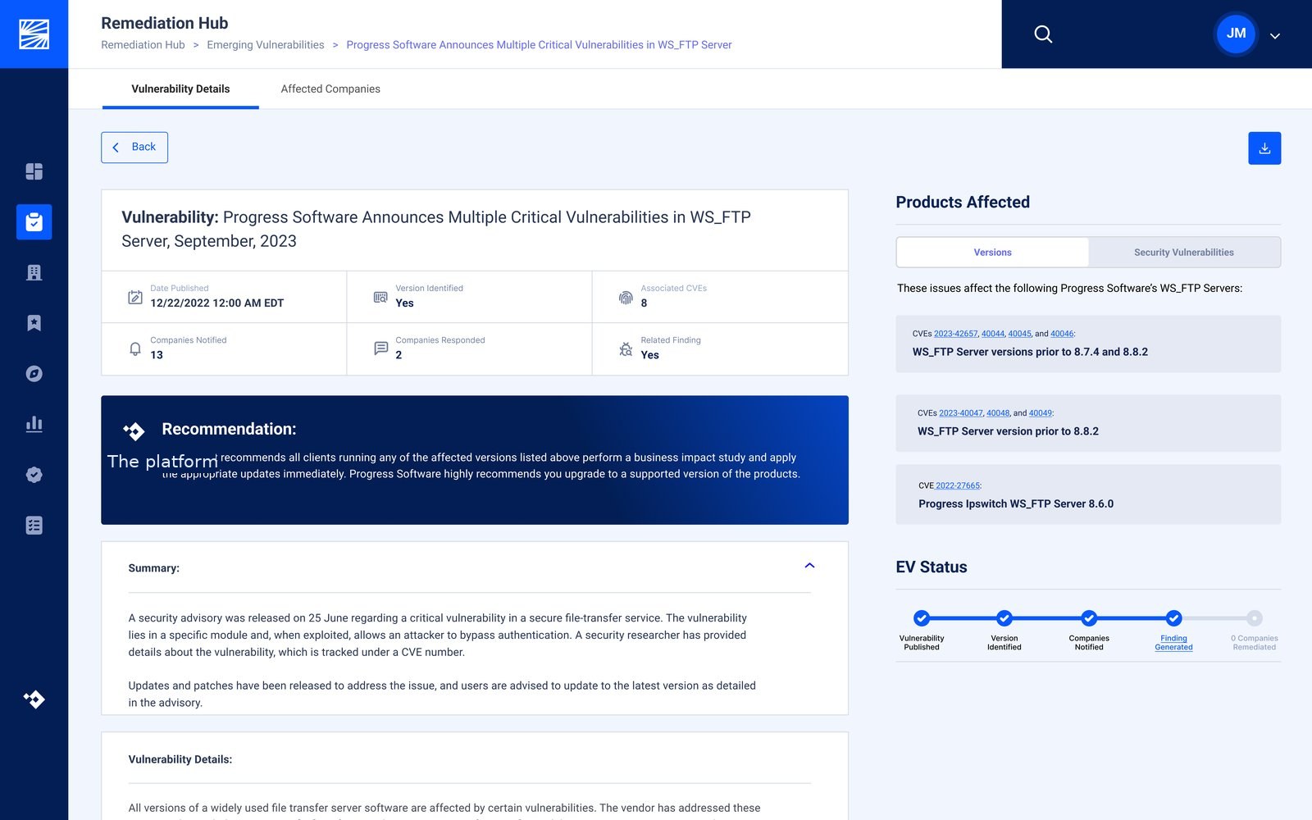
Task: Open CVE 40044 link
Action: pos(993,334)
